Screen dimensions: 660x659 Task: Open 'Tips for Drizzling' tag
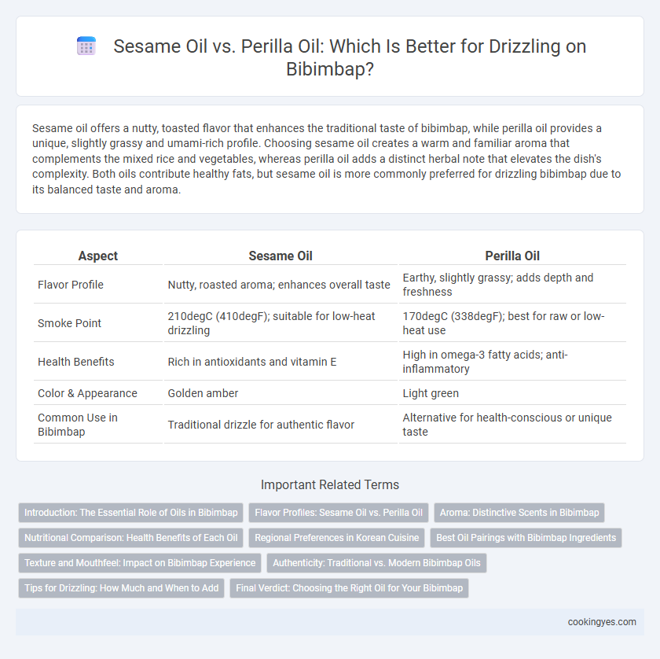coord(121,587)
